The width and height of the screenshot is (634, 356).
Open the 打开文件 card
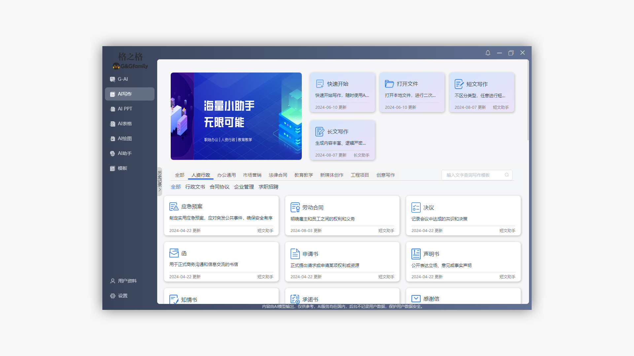(412, 92)
